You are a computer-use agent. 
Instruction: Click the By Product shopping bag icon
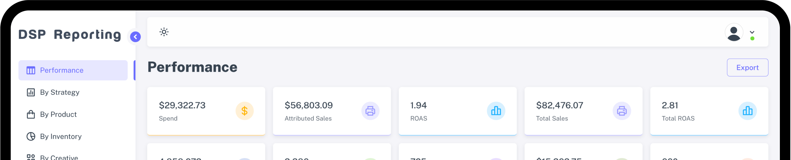click(31, 114)
